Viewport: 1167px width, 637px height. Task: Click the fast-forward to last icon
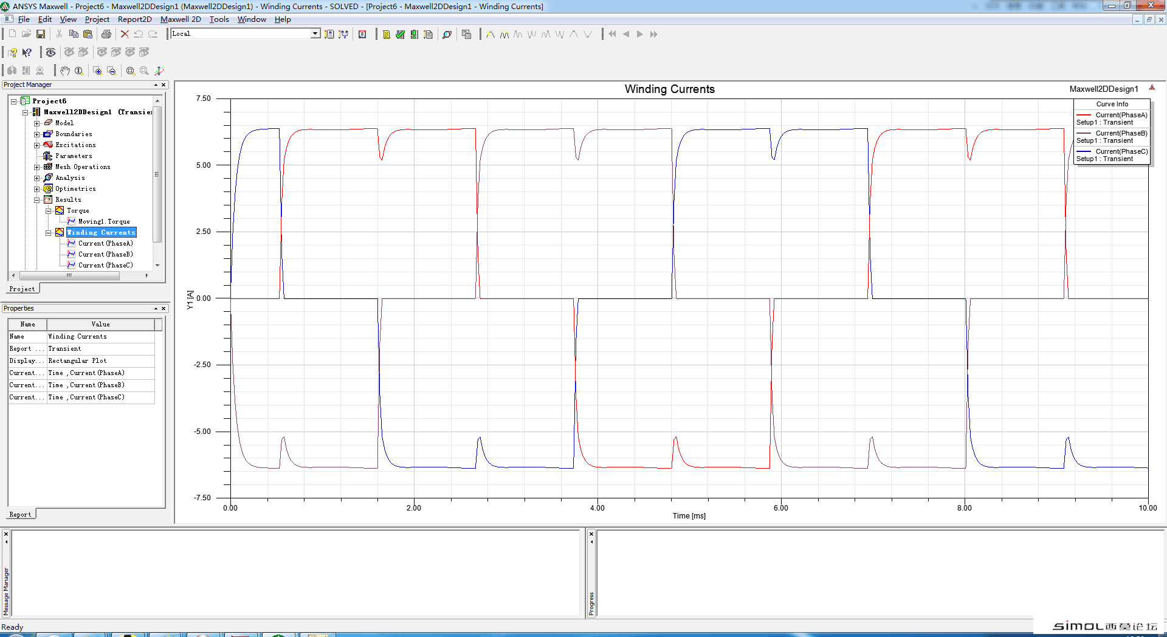tap(654, 34)
